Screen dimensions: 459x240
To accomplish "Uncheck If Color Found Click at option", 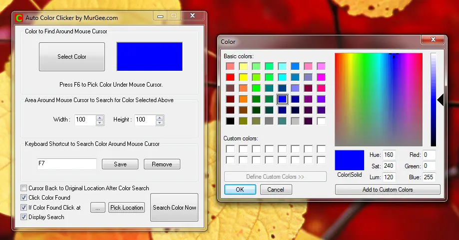I will [x=23, y=207].
